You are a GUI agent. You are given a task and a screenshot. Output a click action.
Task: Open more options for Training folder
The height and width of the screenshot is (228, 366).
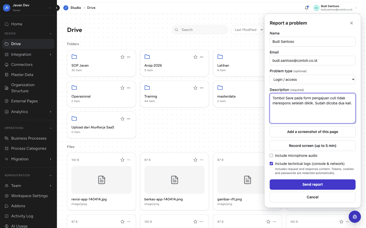(202, 88)
